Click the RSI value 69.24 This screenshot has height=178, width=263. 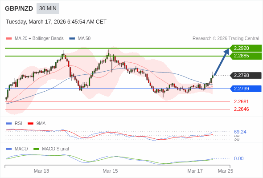click(240, 132)
